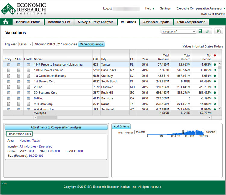This screenshot has width=226, height=195.
Task: Click the Total Revenue minimum value field
Action: (x=140, y=133)
